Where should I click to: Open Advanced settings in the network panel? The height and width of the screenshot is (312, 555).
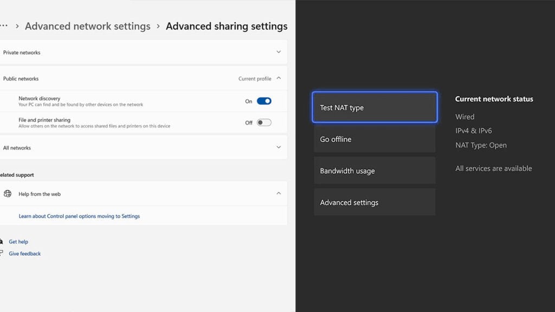click(374, 201)
